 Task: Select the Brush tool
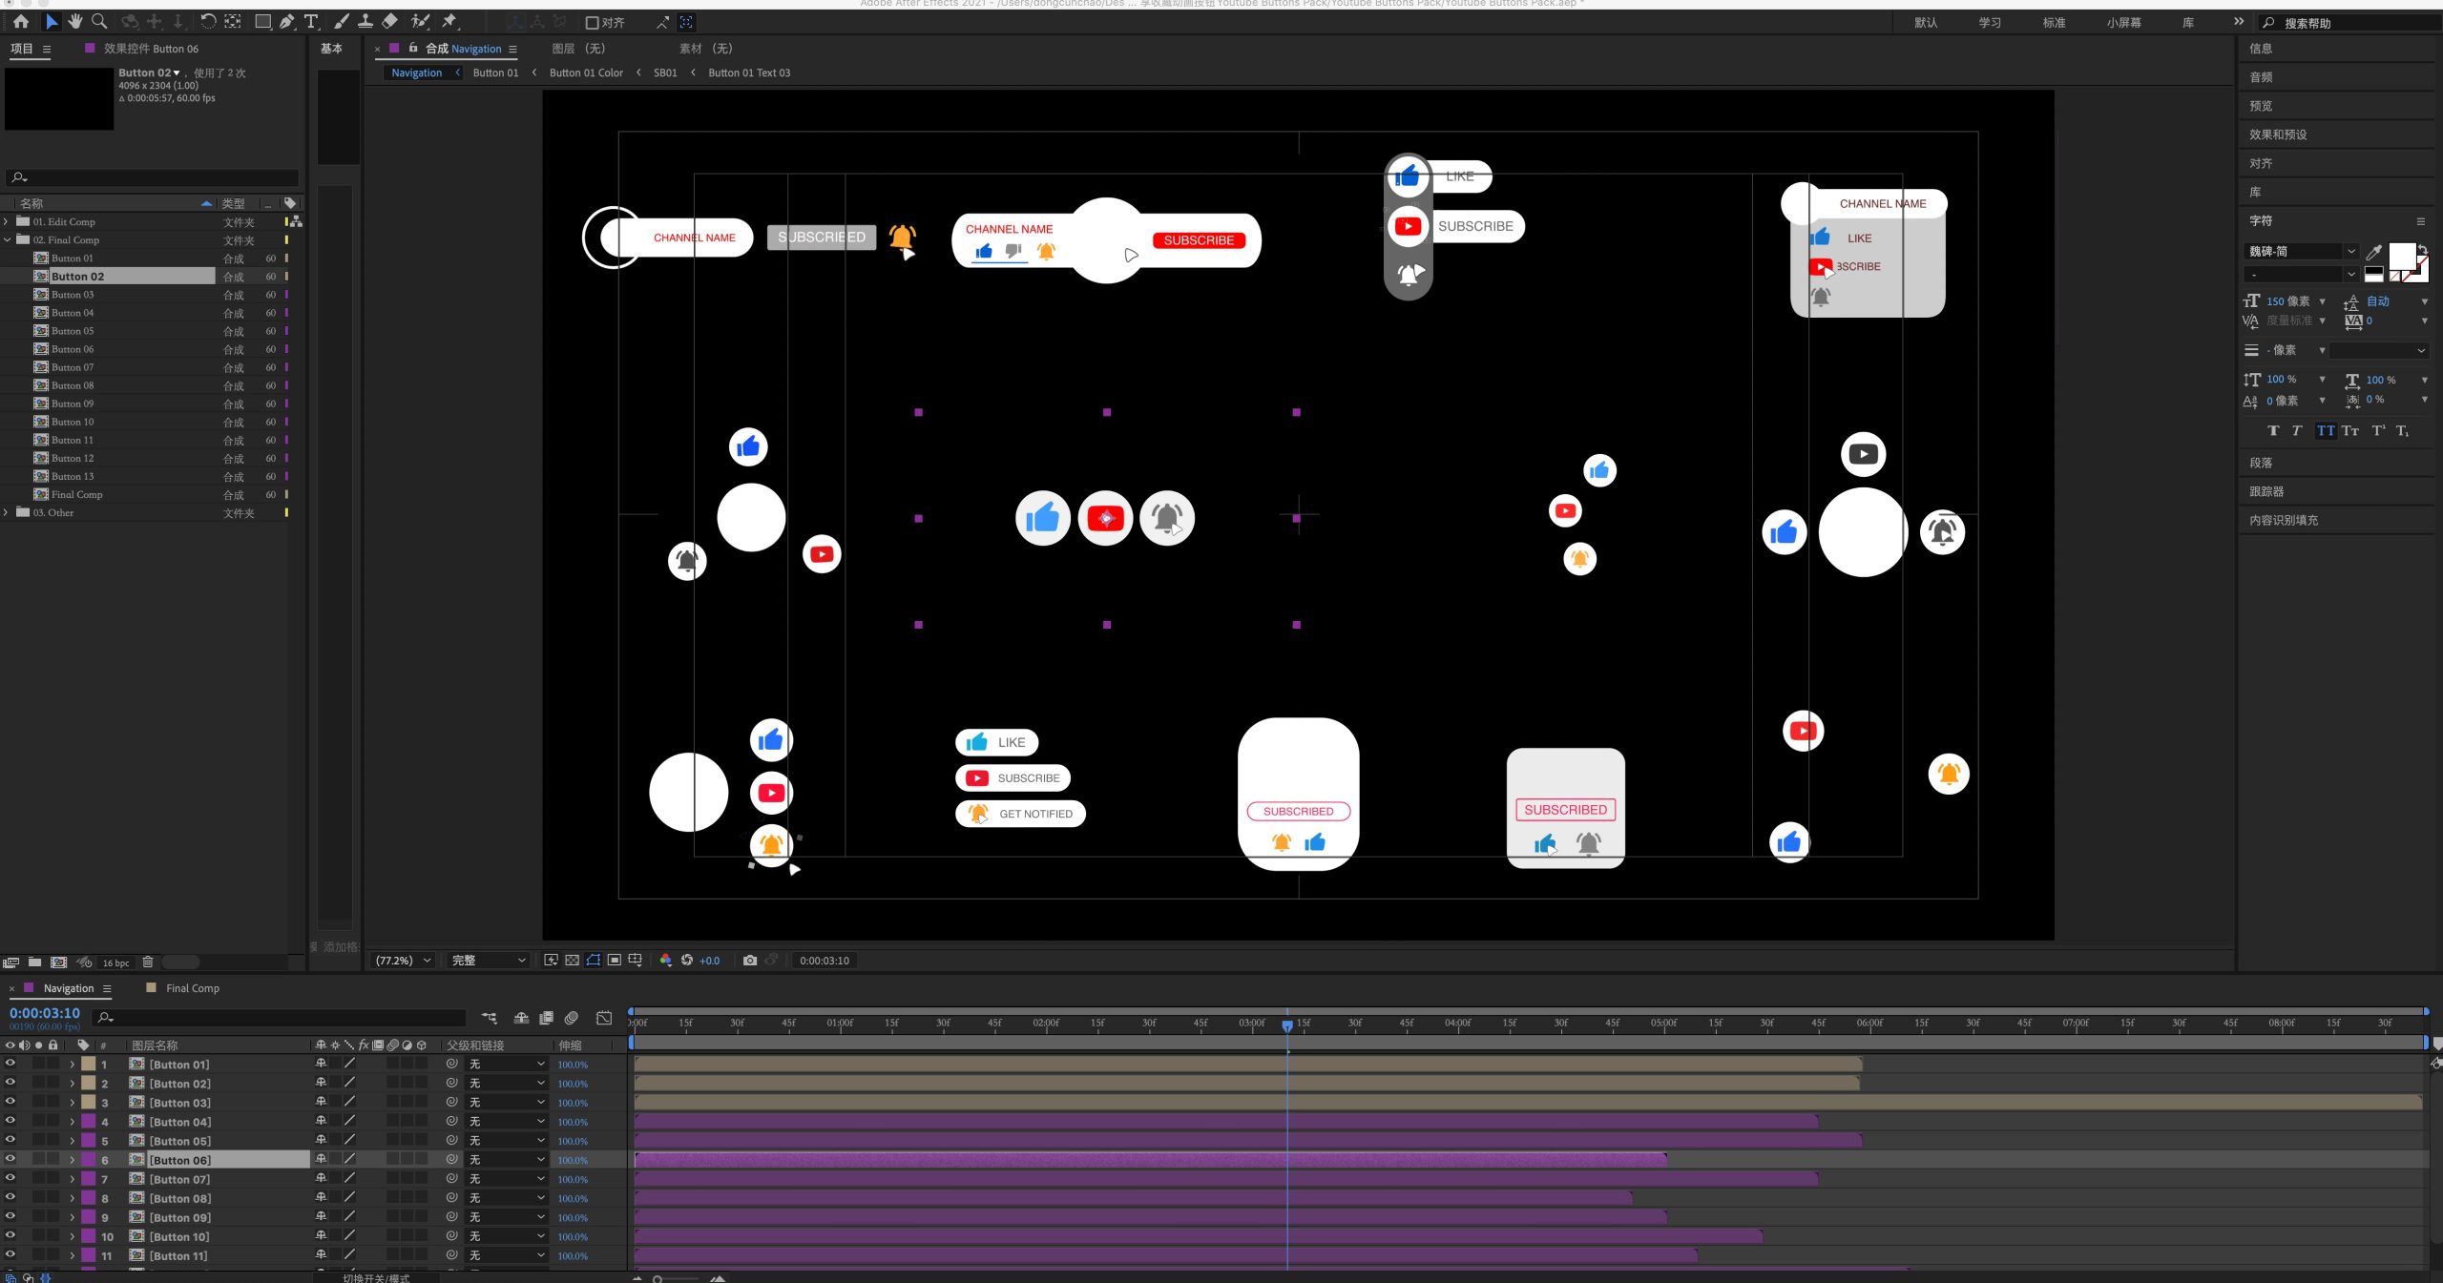(x=341, y=21)
